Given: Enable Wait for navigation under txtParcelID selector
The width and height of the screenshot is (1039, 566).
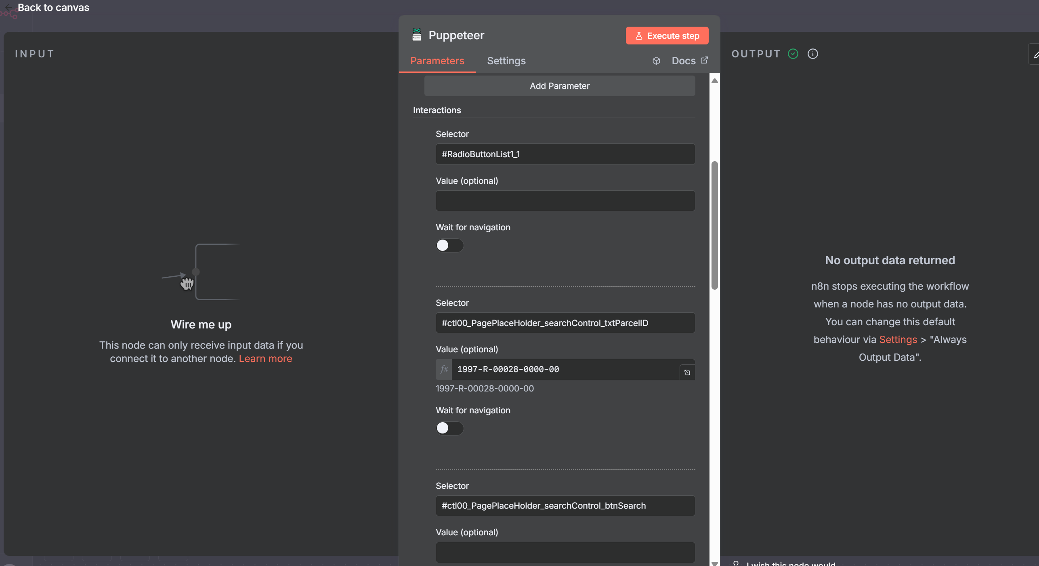Looking at the screenshot, I should pos(449,428).
